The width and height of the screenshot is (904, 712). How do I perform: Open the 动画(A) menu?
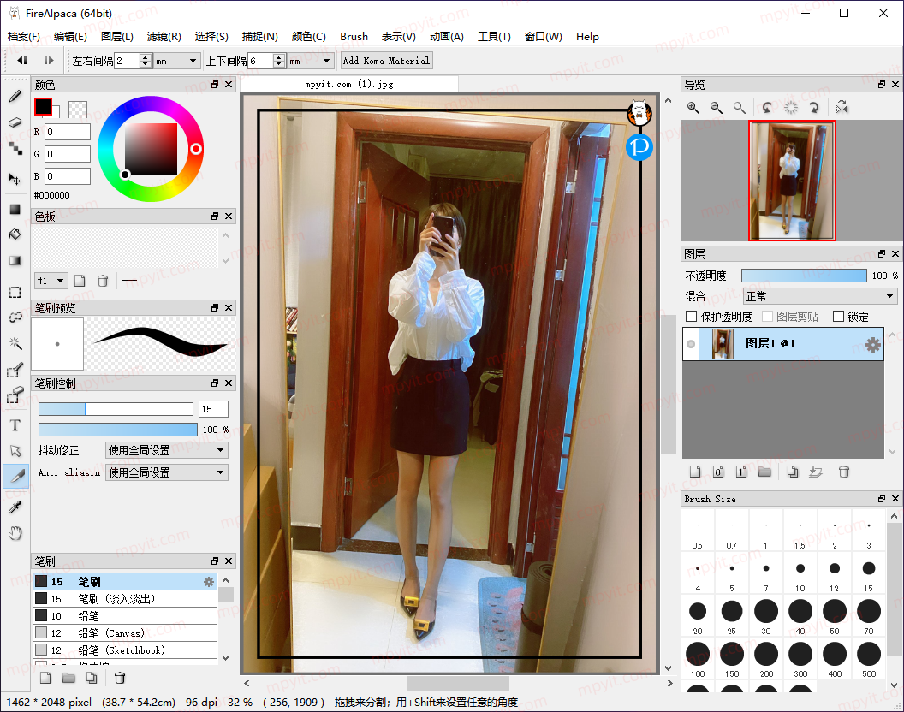447,36
